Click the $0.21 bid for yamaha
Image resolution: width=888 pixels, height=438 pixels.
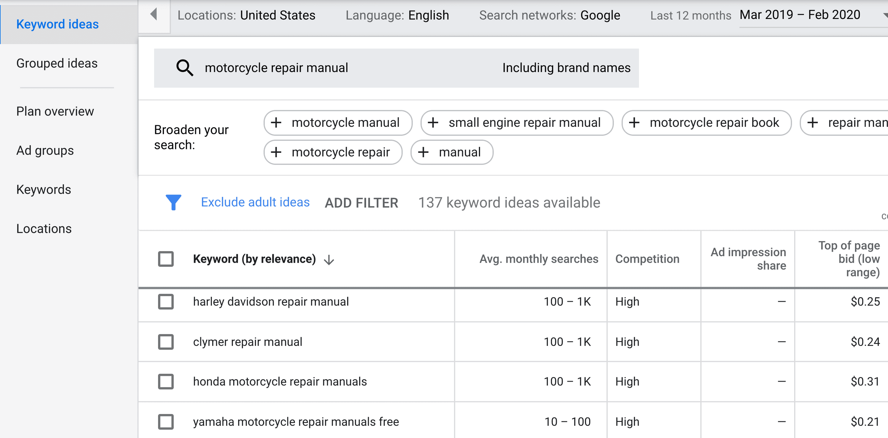click(865, 422)
